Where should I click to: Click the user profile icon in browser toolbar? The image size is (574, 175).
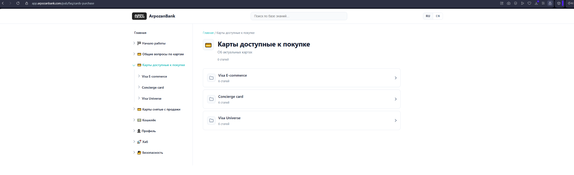(550, 3)
